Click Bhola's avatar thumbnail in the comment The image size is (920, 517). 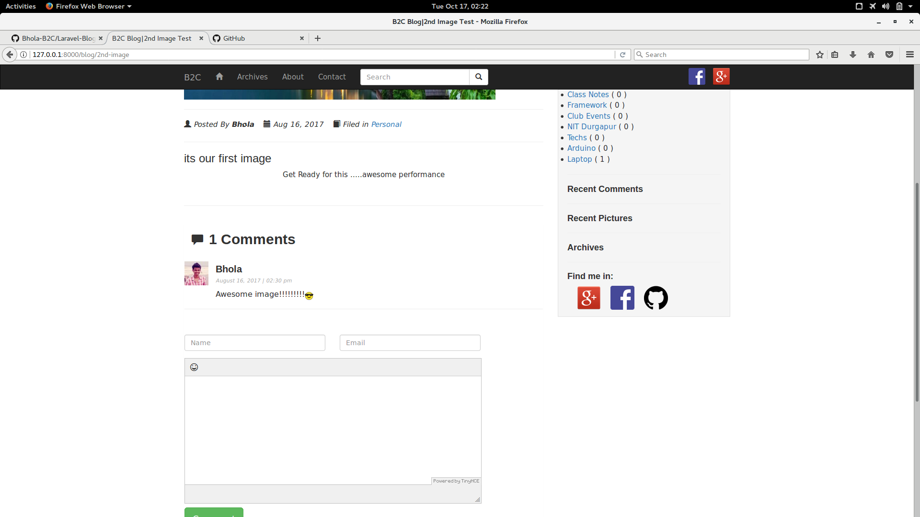tap(196, 273)
